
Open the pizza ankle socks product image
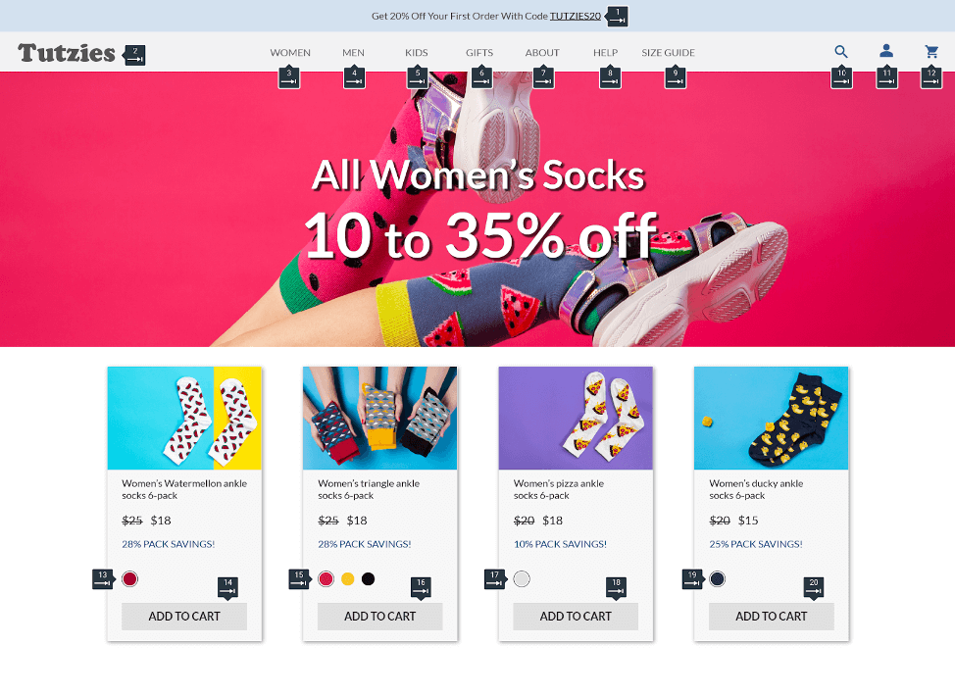[x=576, y=418]
